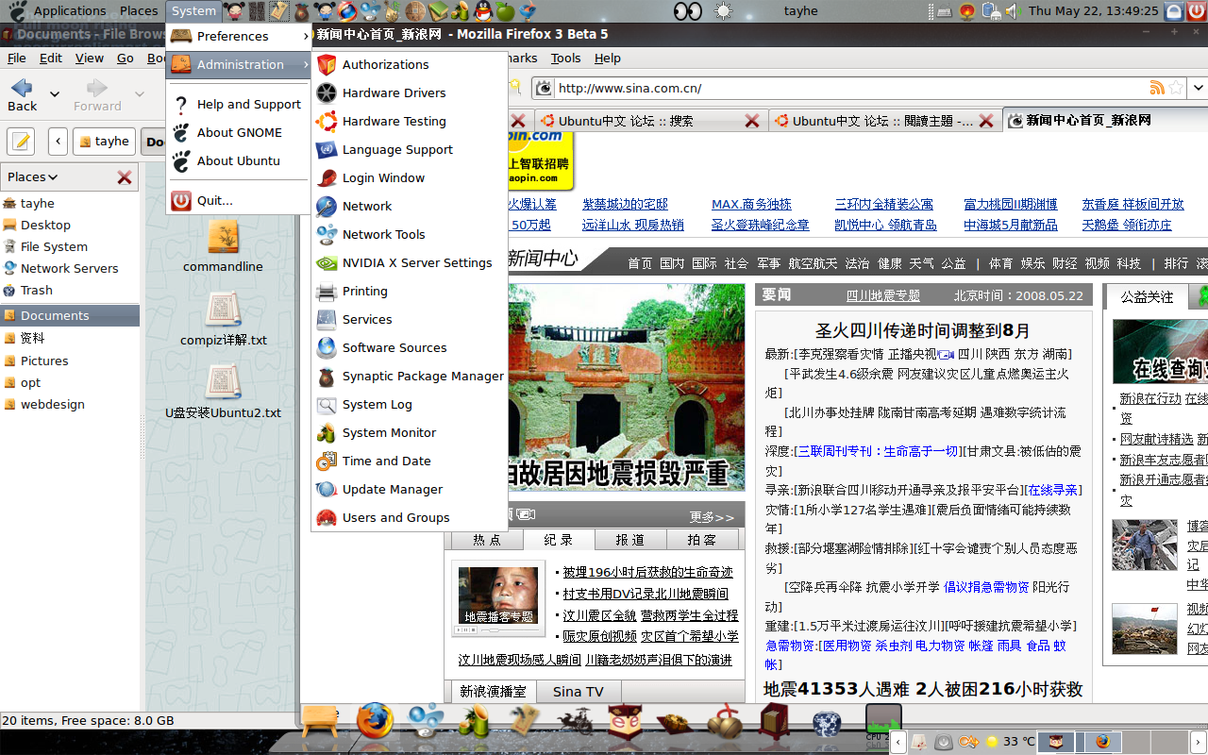Expand the Back history dropdown arrow
1208x755 pixels.
click(x=54, y=94)
